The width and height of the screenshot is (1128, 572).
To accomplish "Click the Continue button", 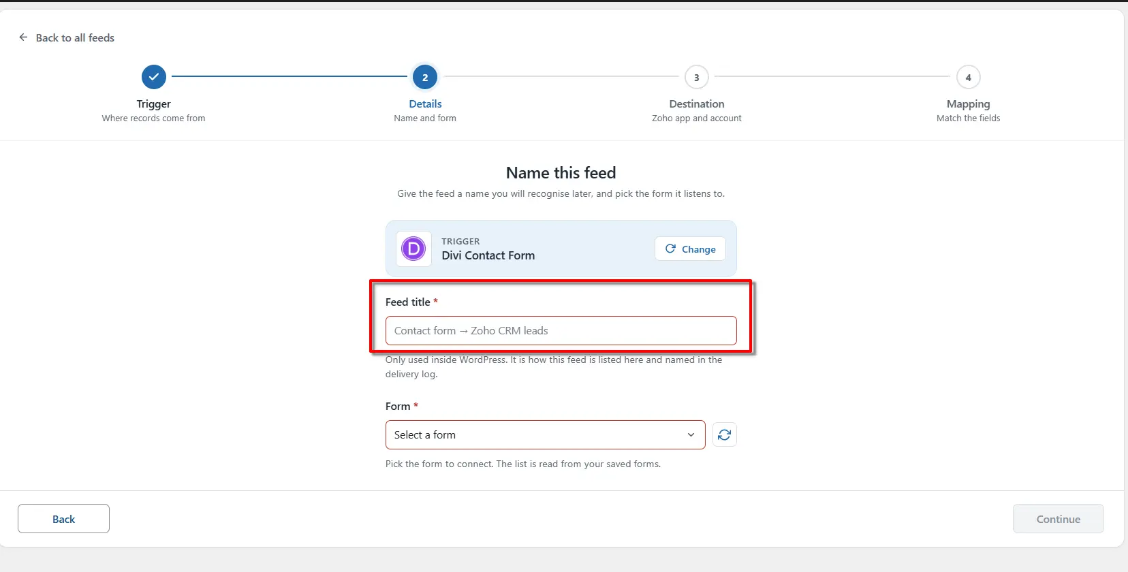I will pos(1058,518).
